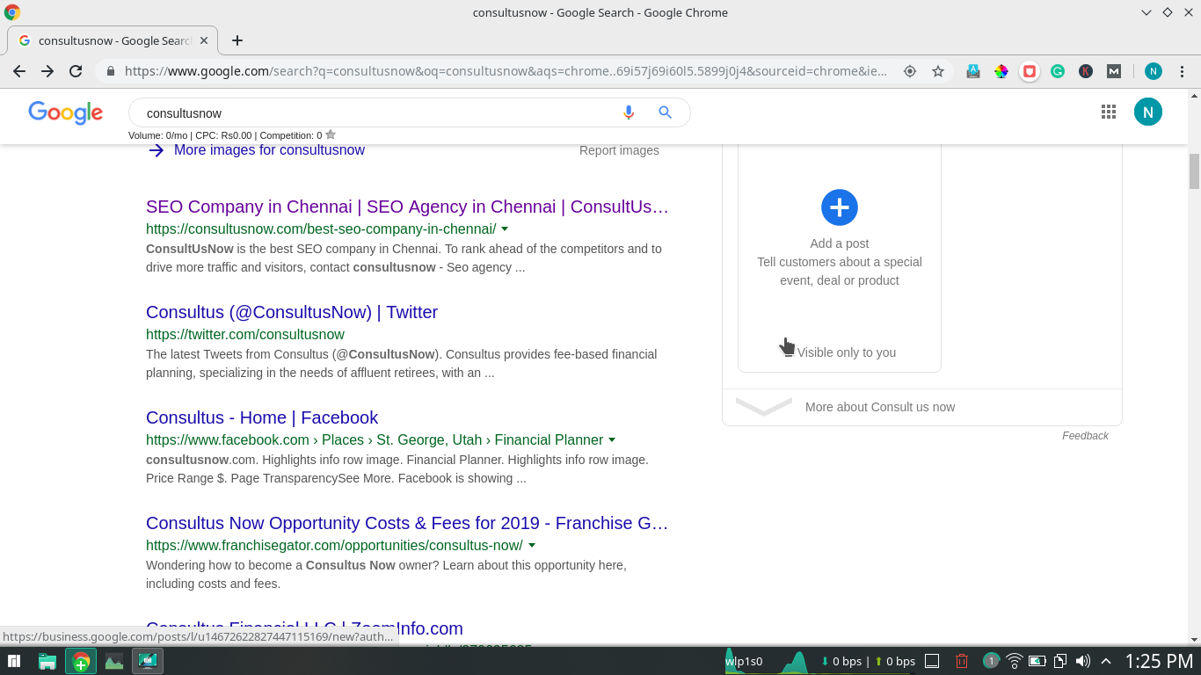The image size is (1201, 675).
Task: Click the https://twitter.com/consultusnow URL text
Action: click(x=245, y=334)
